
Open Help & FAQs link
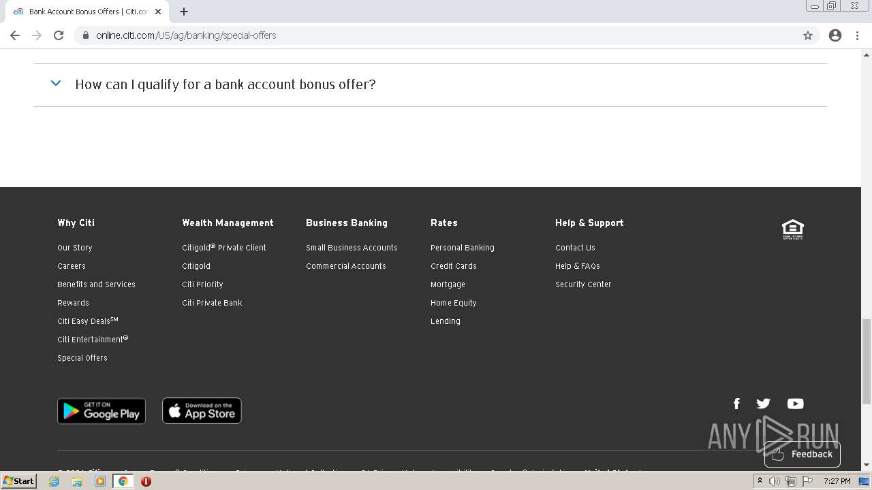click(578, 266)
